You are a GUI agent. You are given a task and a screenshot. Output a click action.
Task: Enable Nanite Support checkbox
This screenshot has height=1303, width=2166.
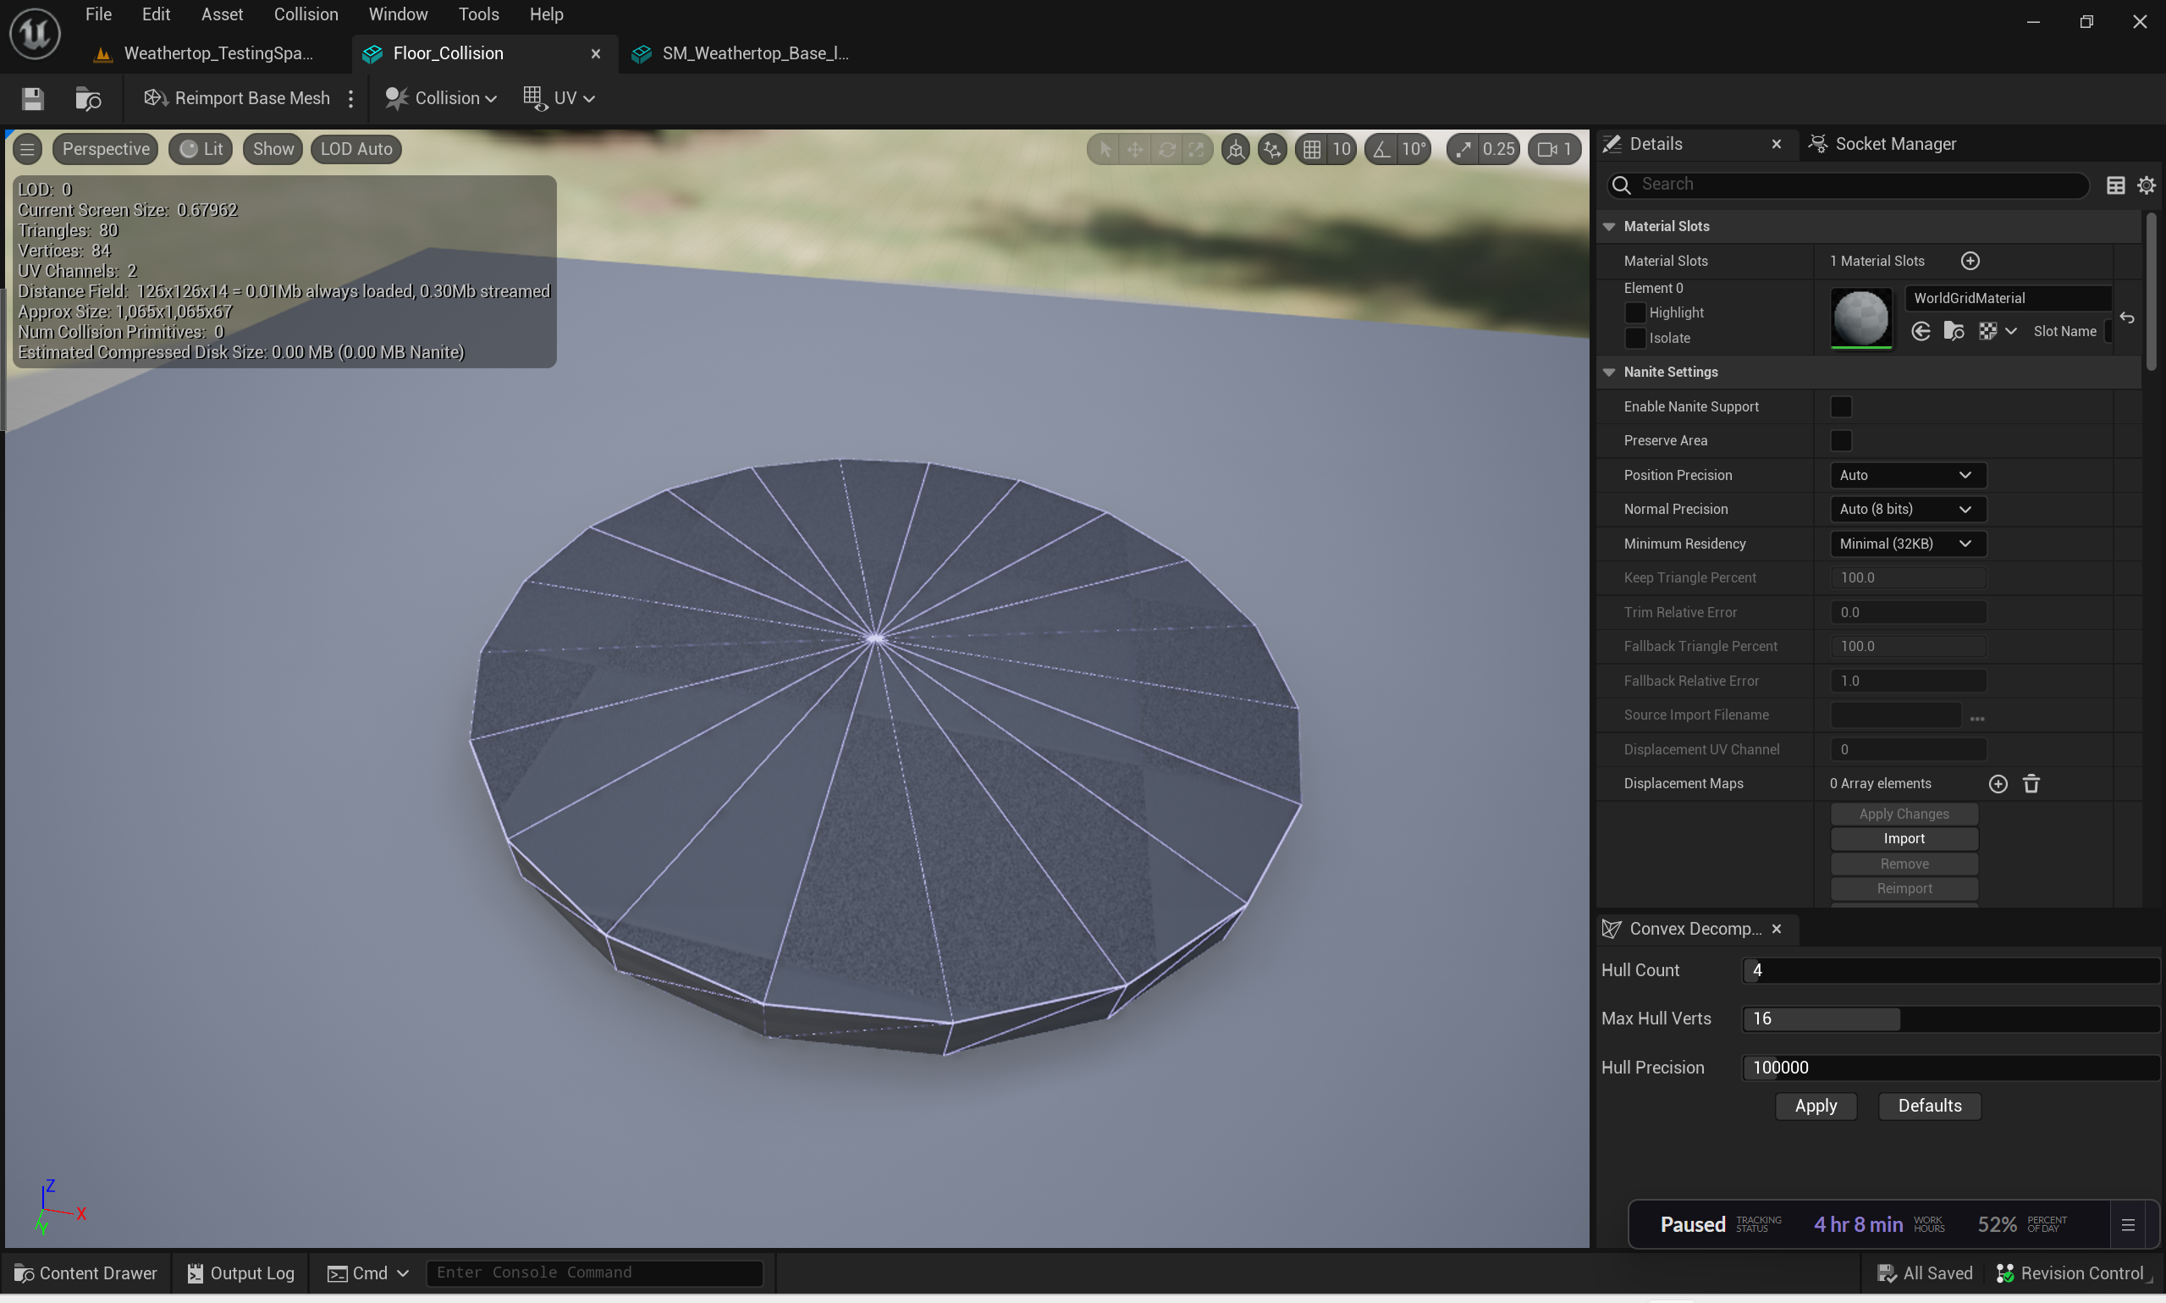tap(1840, 406)
